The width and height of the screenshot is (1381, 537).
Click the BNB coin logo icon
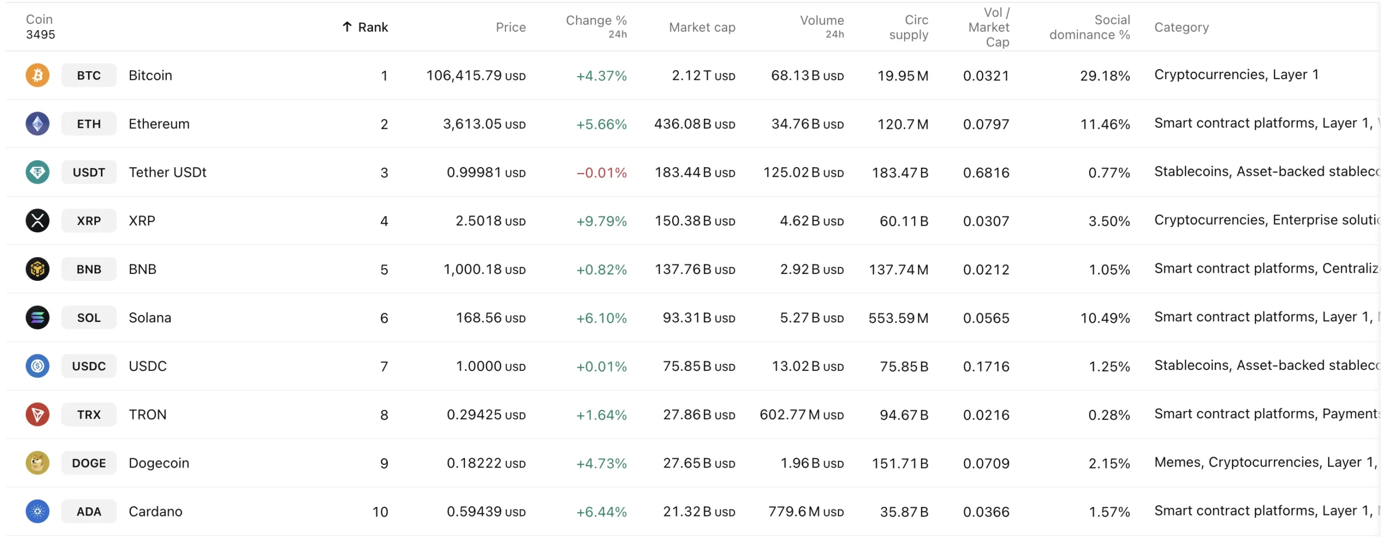37,269
